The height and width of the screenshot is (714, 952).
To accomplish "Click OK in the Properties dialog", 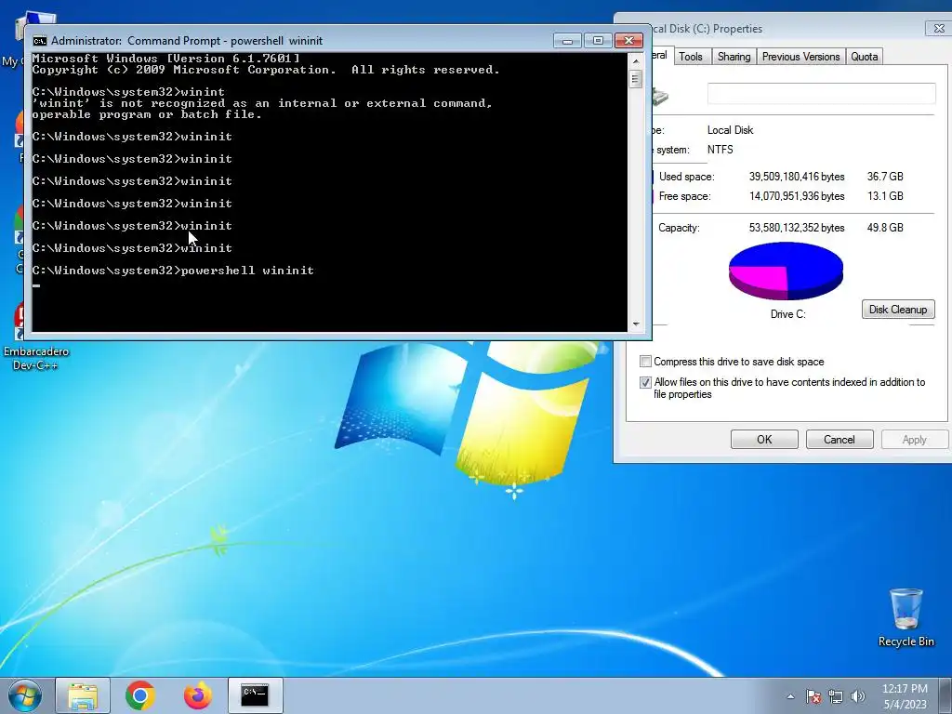I will [x=764, y=440].
